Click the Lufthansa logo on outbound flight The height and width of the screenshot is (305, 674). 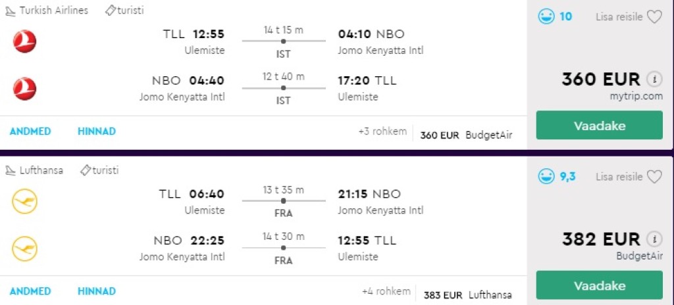(25, 202)
